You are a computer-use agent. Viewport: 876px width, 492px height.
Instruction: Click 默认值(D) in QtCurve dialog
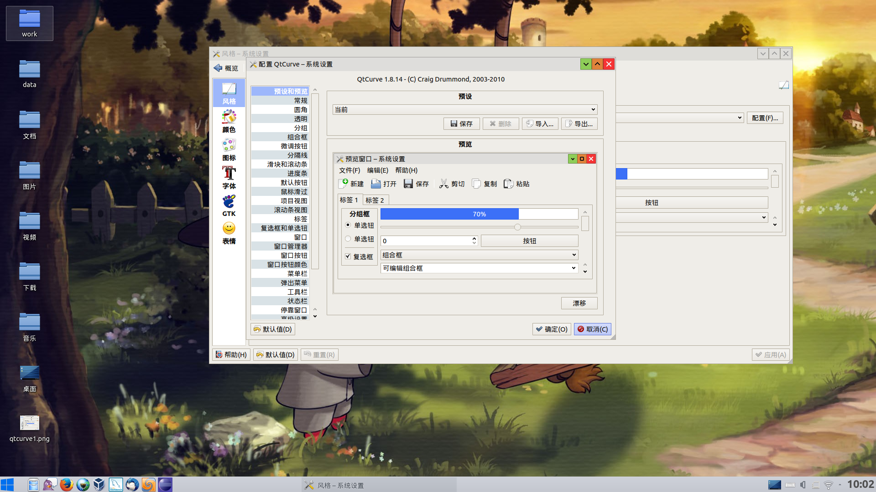click(273, 329)
